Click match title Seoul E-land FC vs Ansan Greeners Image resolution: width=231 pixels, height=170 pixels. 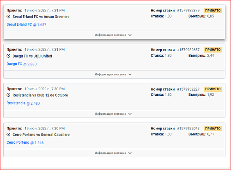(x=41, y=17)
